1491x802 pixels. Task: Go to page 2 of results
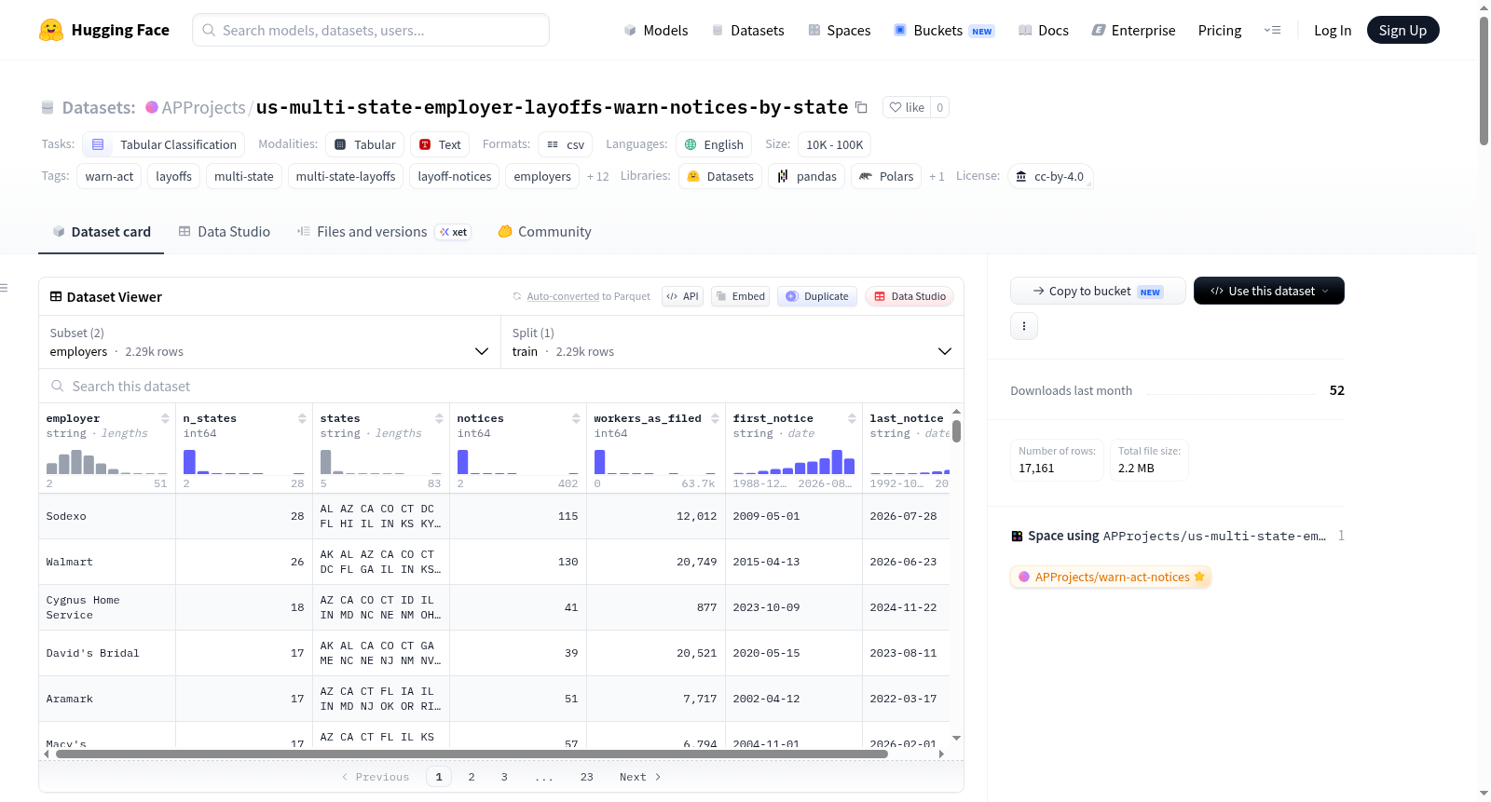click(x=472, y=777)
